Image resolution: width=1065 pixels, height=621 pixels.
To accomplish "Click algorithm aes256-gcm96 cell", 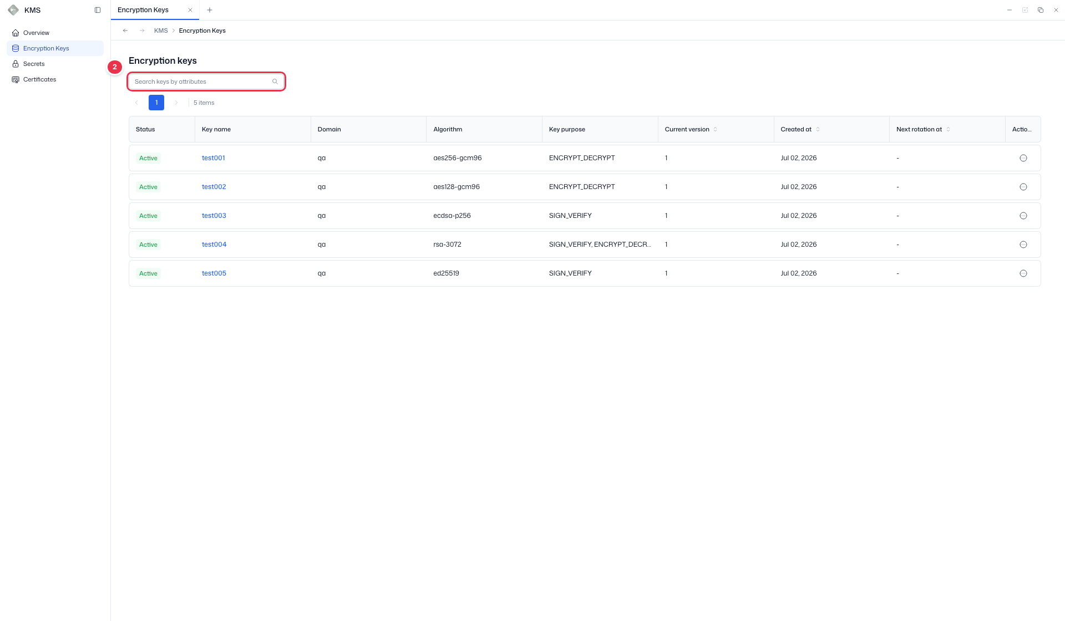I will point(458,158).
